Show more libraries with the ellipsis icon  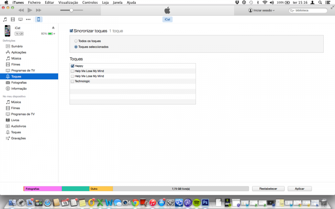[x=28, y=19]
